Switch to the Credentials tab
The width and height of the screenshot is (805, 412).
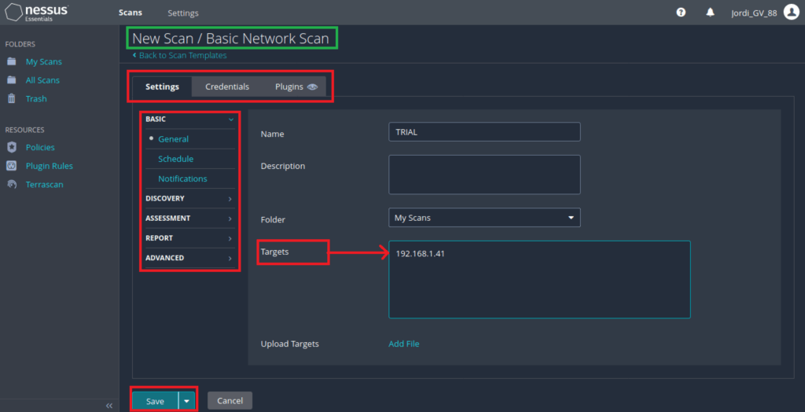coord(227,86)
